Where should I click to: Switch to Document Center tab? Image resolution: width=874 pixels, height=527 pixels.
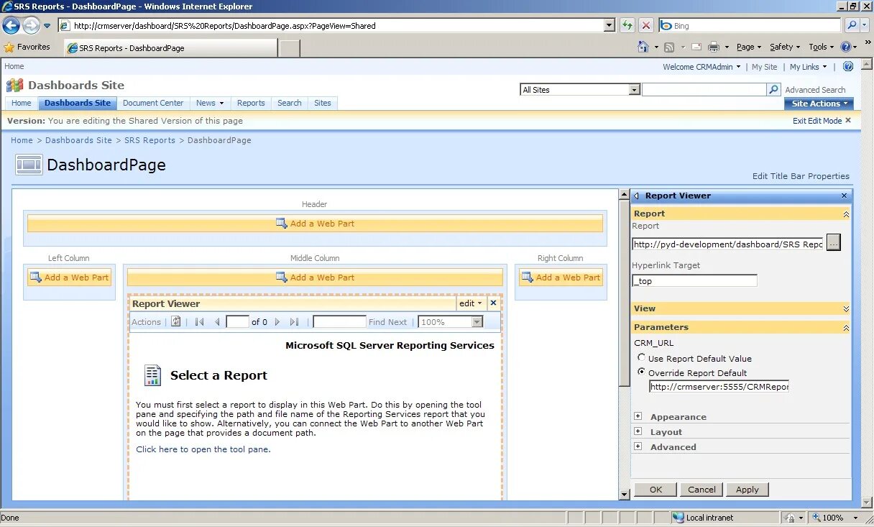click(x=153, y=103)
